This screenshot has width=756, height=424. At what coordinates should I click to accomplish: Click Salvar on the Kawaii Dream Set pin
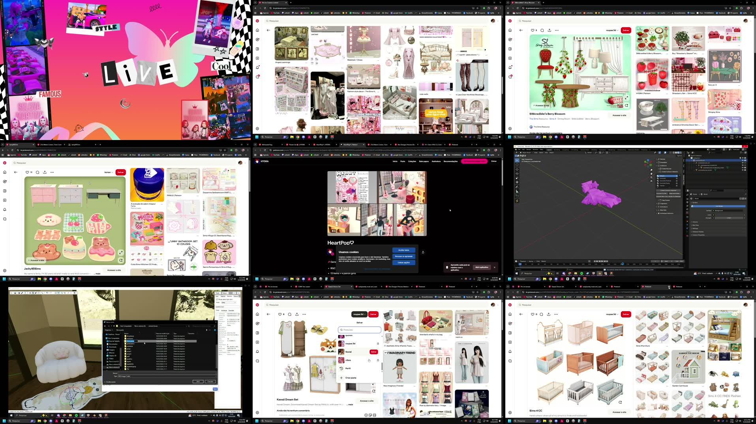coord(373,314)
